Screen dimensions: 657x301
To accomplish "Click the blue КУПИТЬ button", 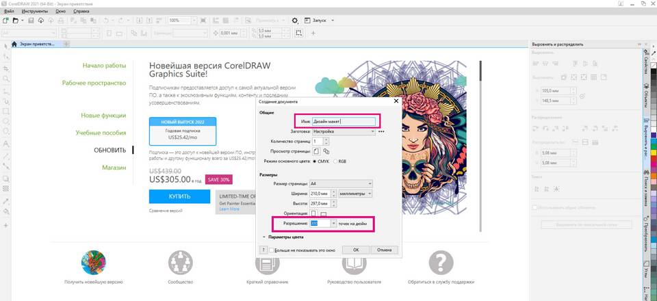I will tap(179, 196).
